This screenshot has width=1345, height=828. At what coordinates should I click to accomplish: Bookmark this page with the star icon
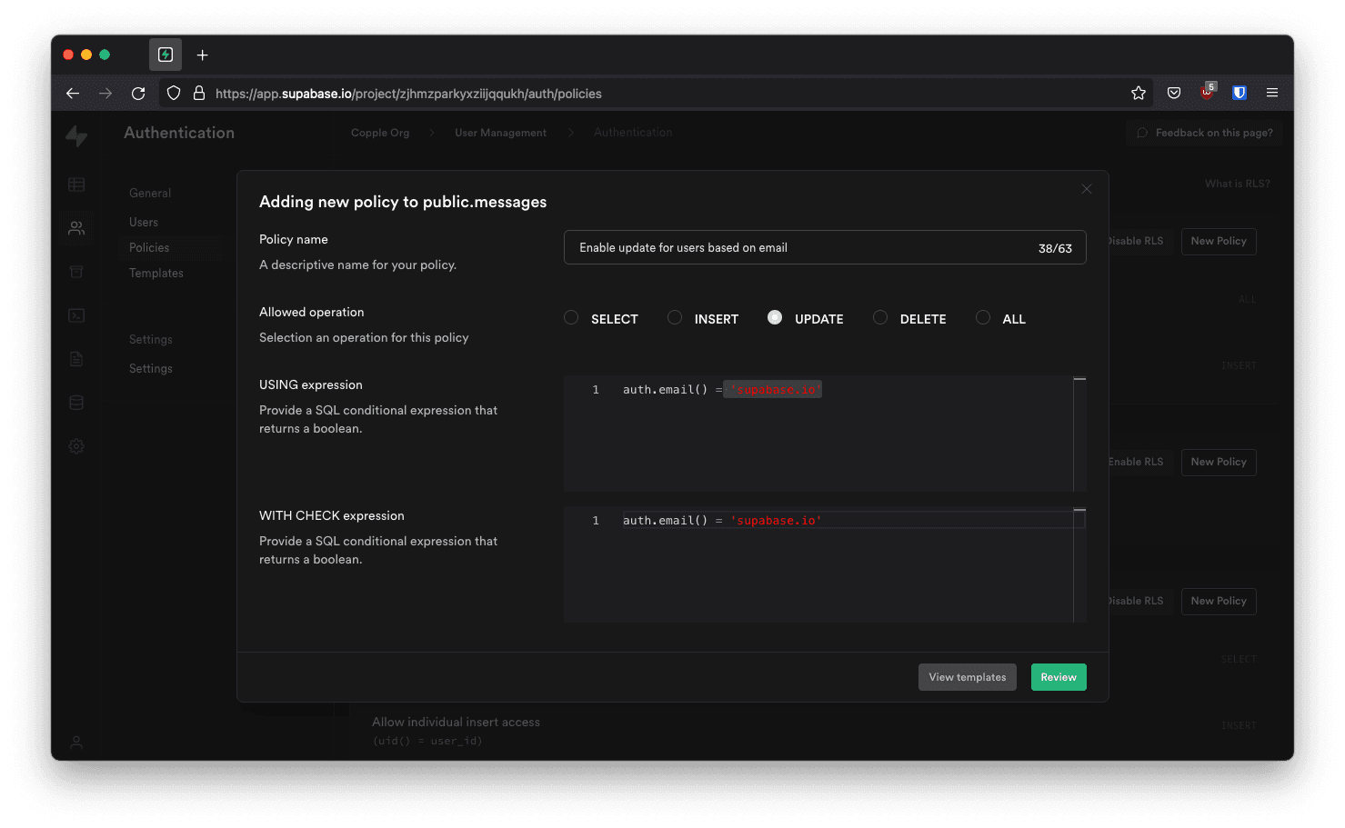tap(1138, 94)
